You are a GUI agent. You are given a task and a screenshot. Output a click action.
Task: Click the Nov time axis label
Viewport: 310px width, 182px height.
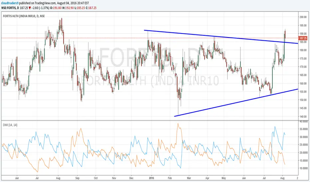point(114,178)
